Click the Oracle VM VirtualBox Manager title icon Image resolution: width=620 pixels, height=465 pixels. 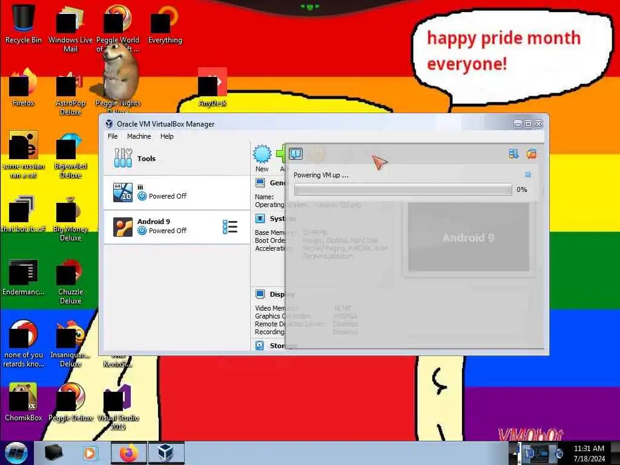pos(109,124)
